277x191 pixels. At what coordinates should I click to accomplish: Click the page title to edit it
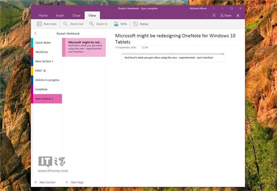click(x=175, y=39)
